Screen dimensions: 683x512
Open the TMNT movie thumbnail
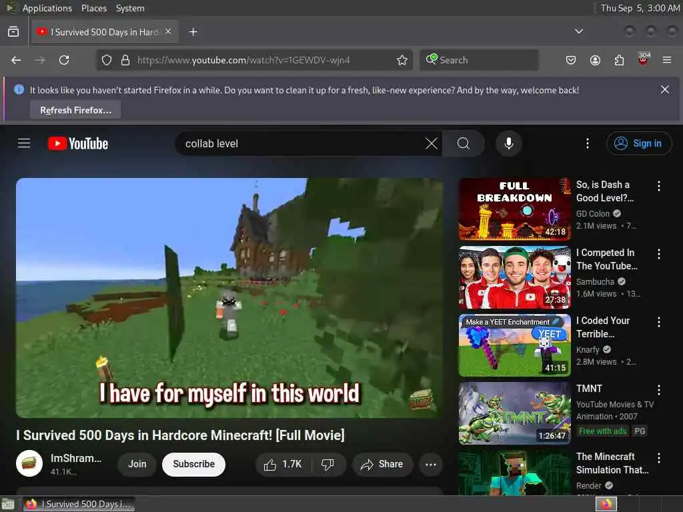point(515,413)
